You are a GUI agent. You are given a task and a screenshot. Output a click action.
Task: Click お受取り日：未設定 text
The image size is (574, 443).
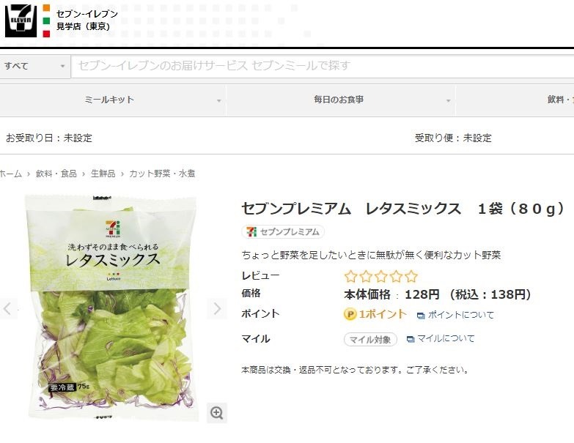click(x=48, y=138)
